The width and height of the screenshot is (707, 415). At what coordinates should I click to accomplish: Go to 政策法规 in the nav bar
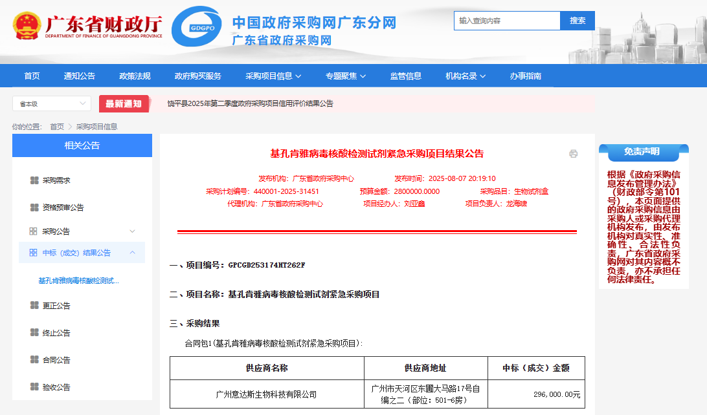tap(135, 76)
